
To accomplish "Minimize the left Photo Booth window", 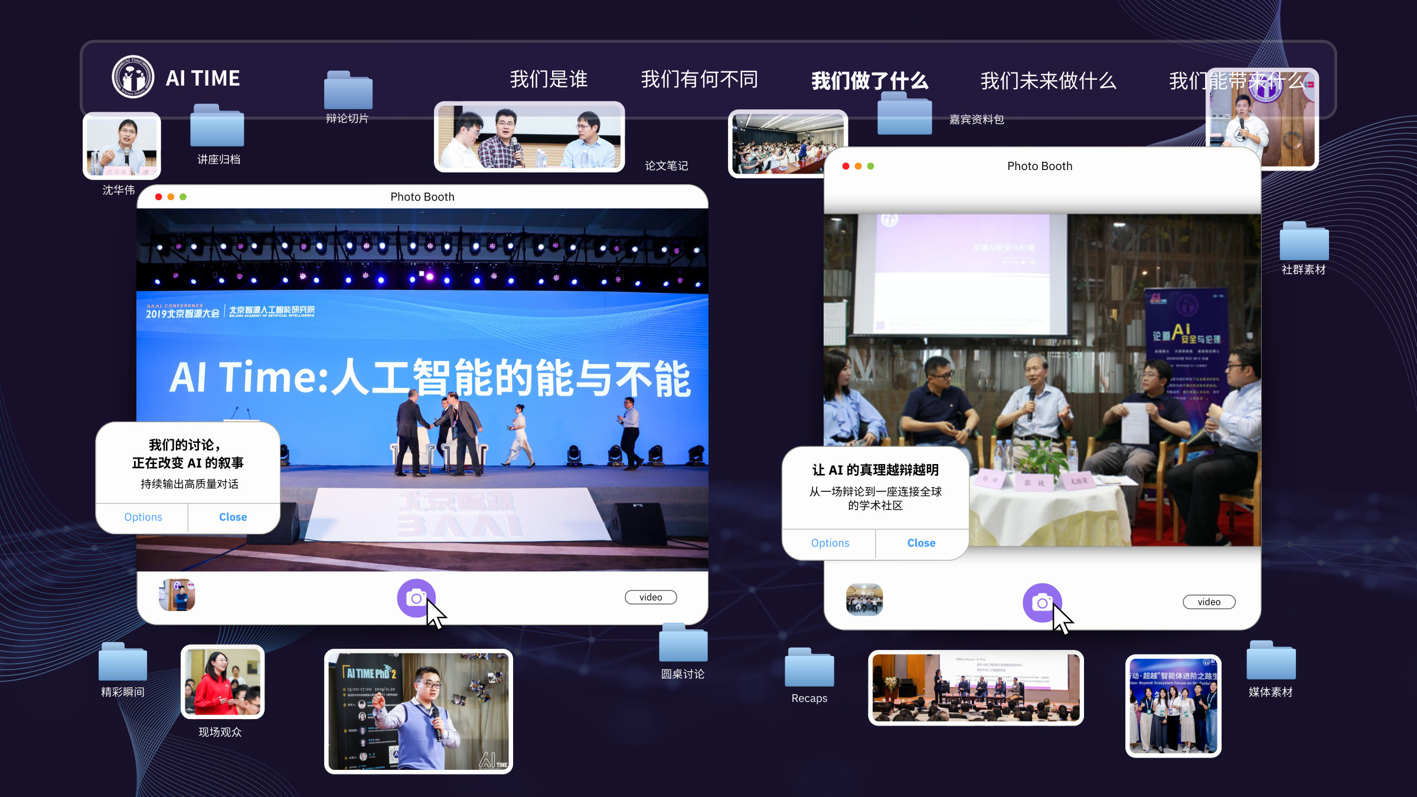I will pyautogui.click(x=171, y=197).
